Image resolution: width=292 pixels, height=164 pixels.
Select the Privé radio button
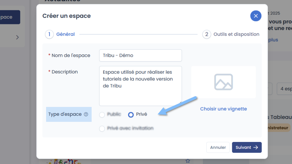(131, 115)
